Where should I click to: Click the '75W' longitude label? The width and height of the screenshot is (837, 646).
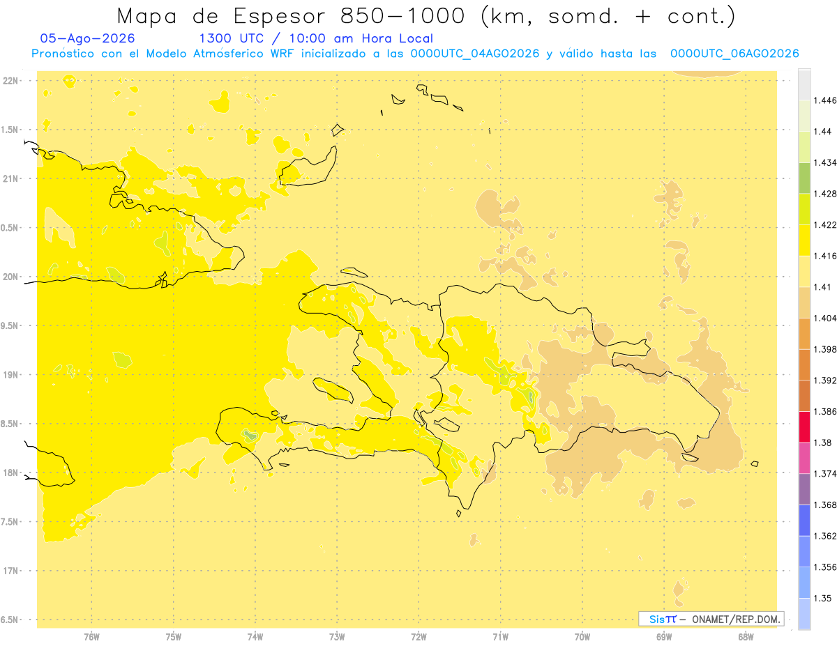tap(174, 636)
